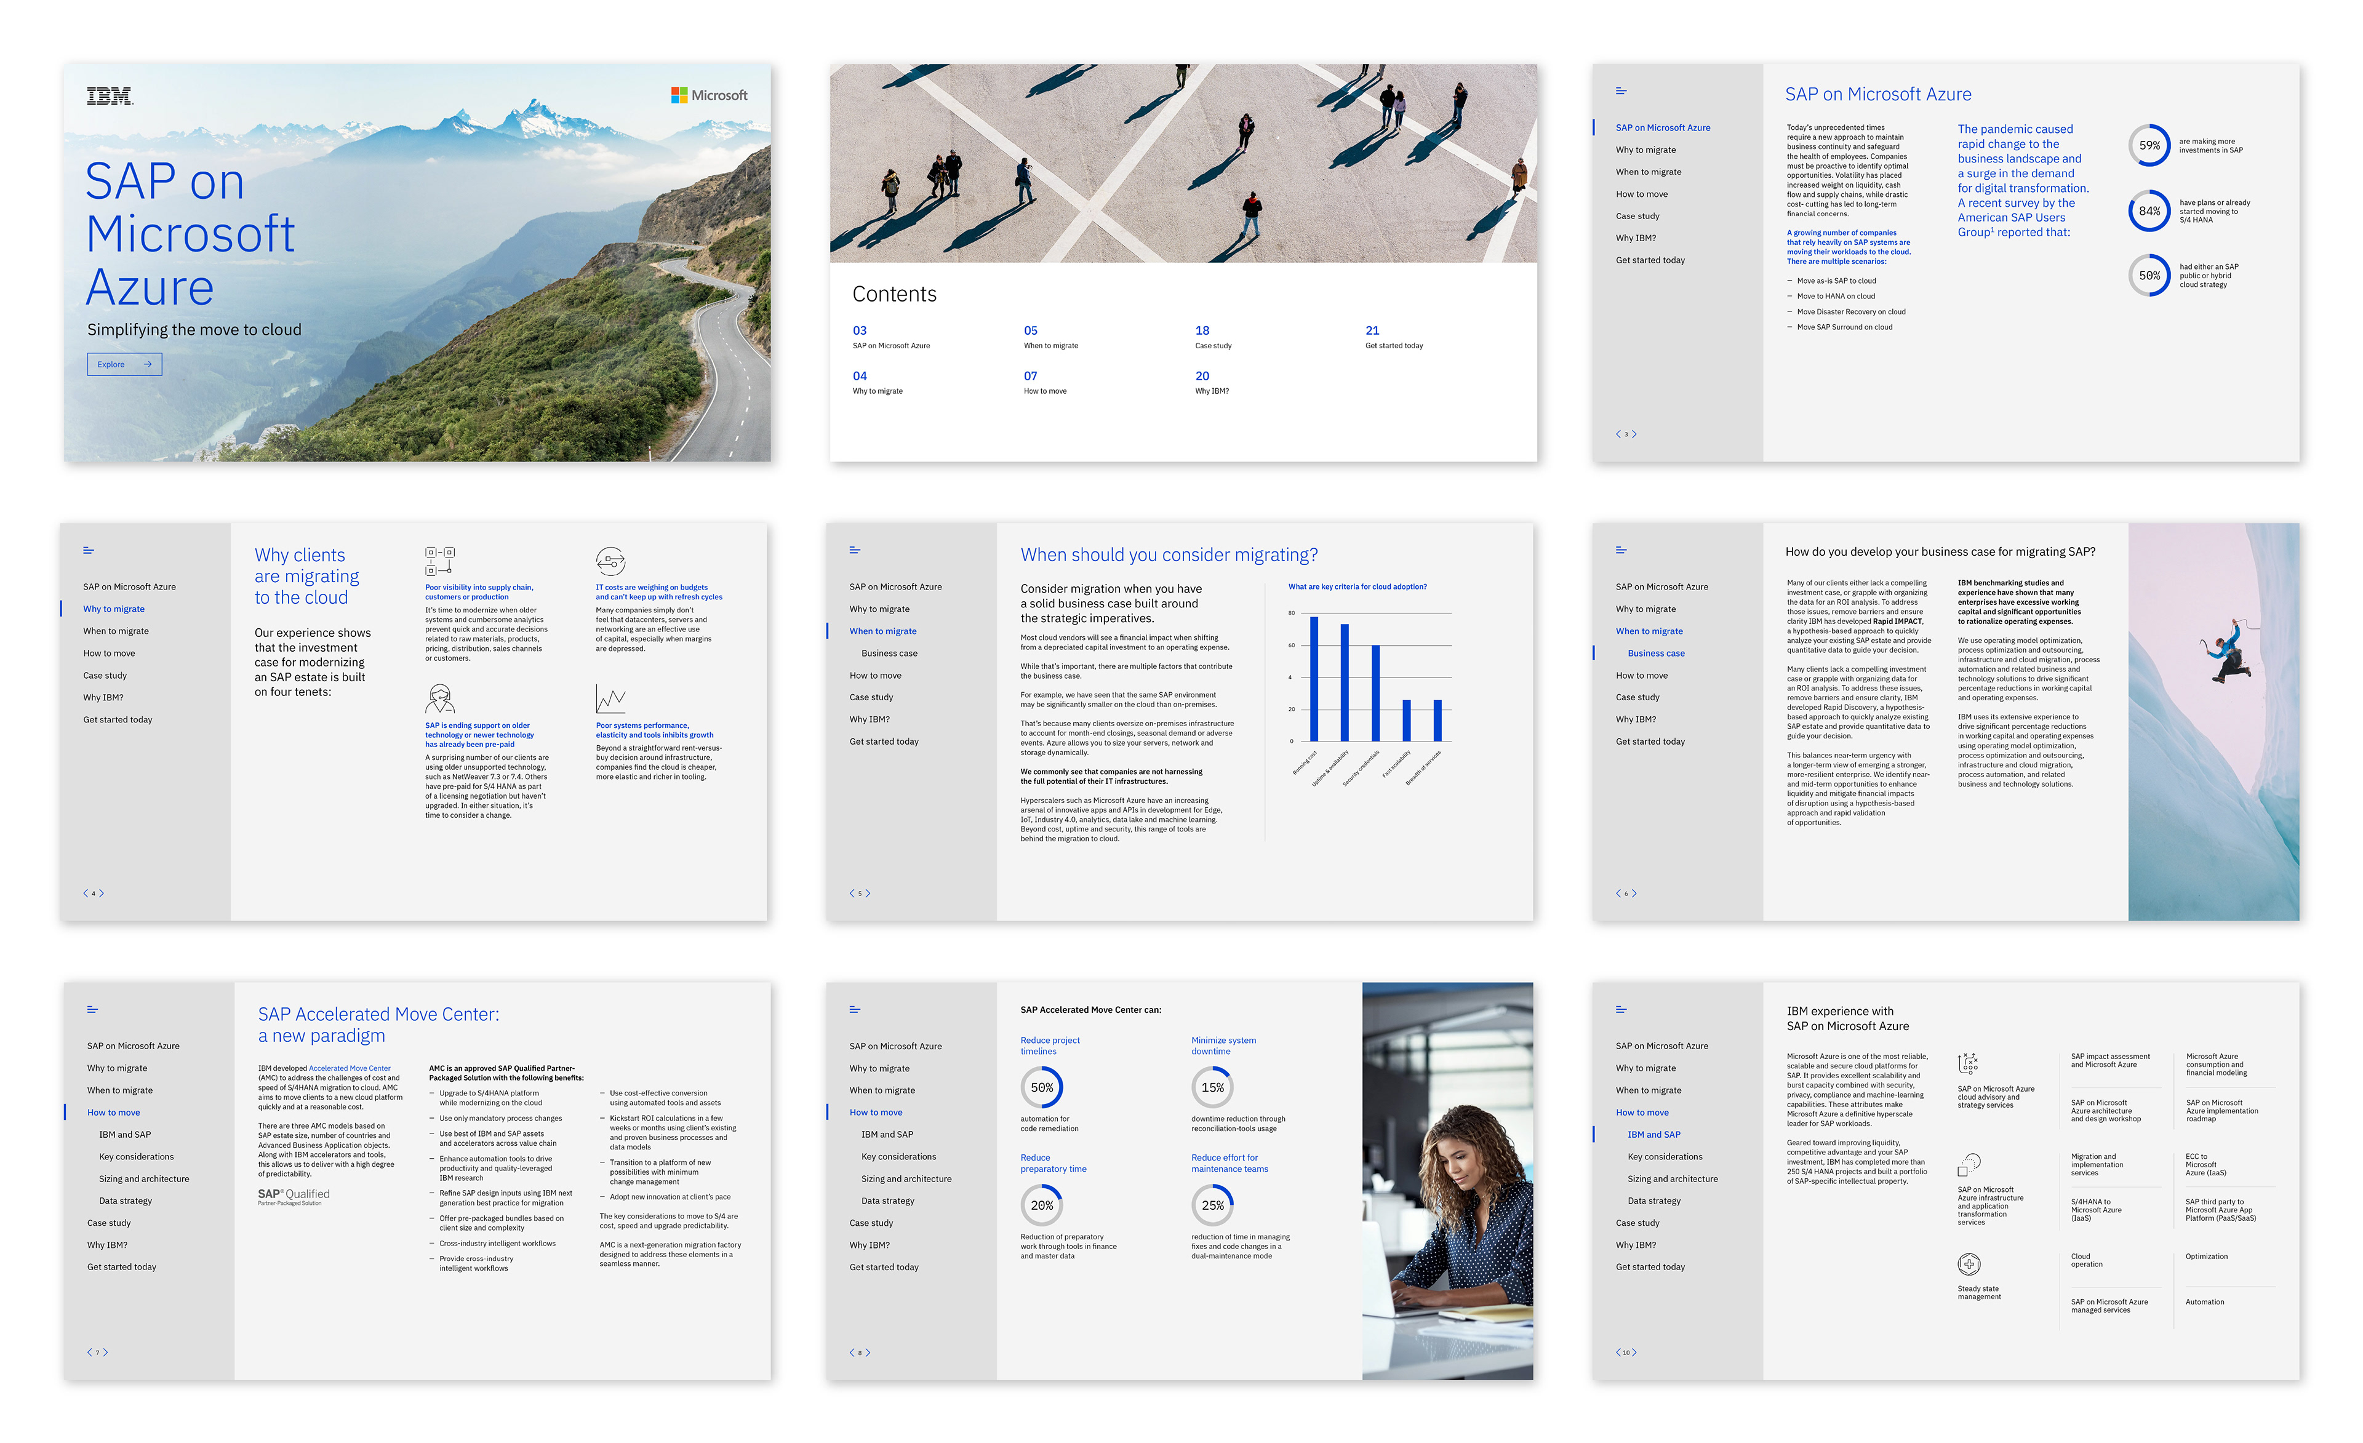Open contents entry 18 Case study
The image size is (2363, 1443).
point(1214,337)
